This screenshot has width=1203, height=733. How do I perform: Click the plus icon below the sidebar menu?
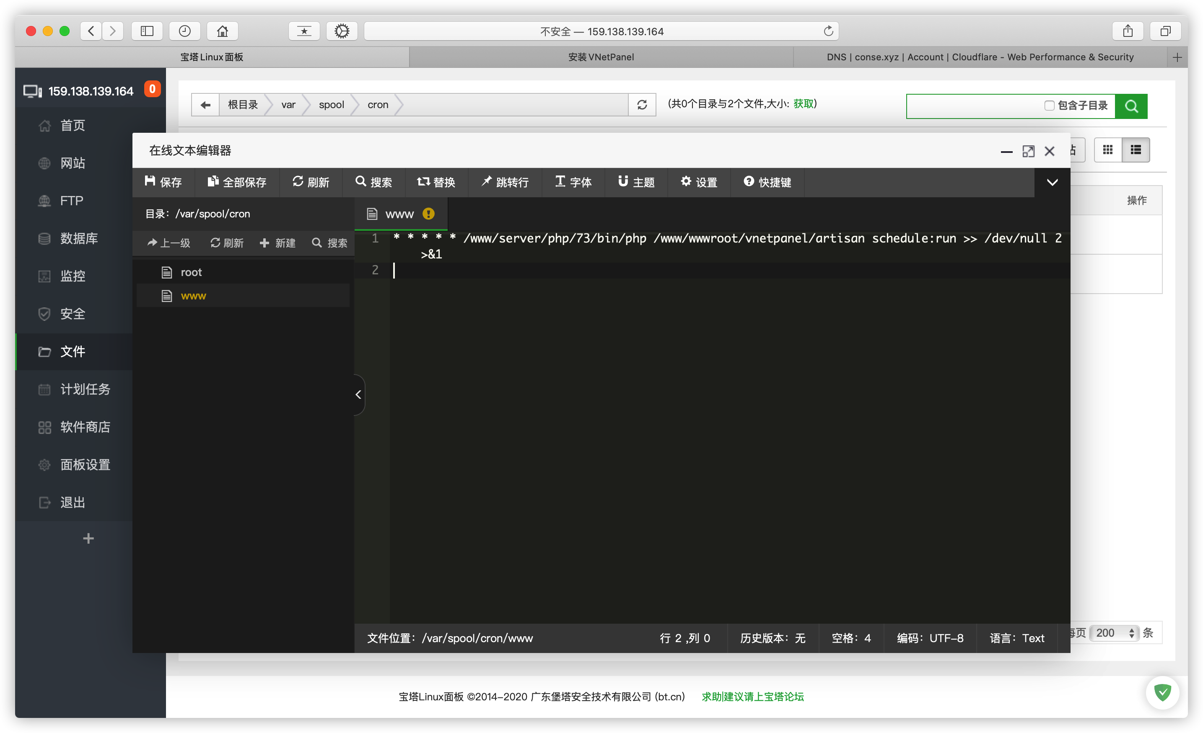[x=88, y=538]
